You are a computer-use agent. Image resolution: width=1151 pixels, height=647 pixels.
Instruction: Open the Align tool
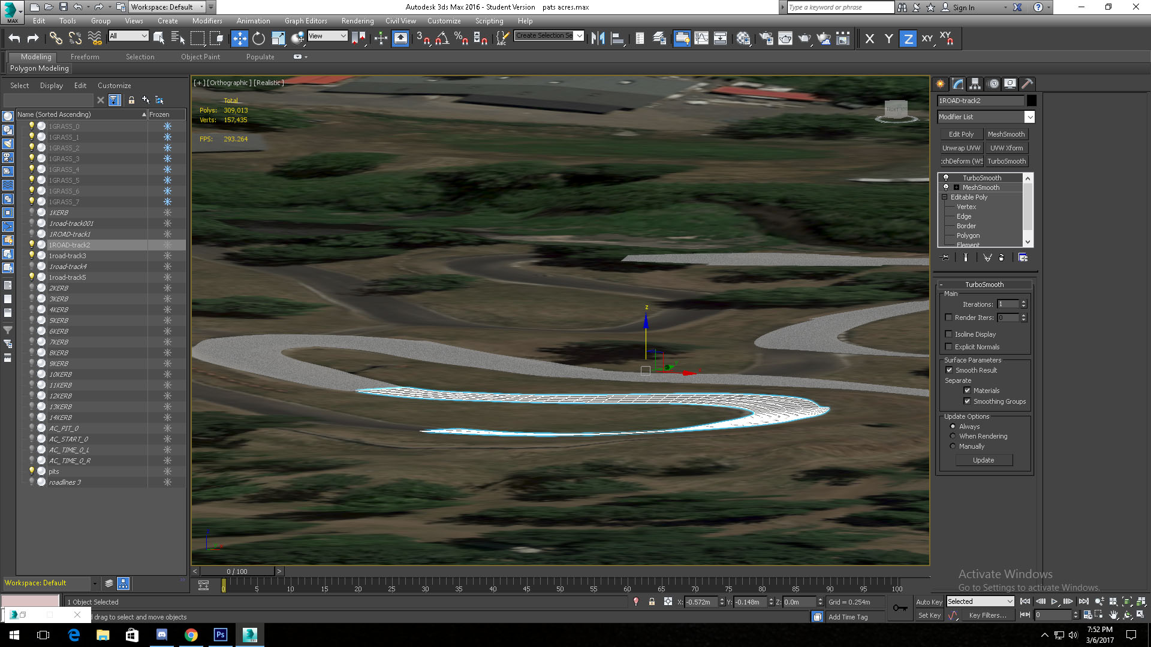click(x=617, y=38)
